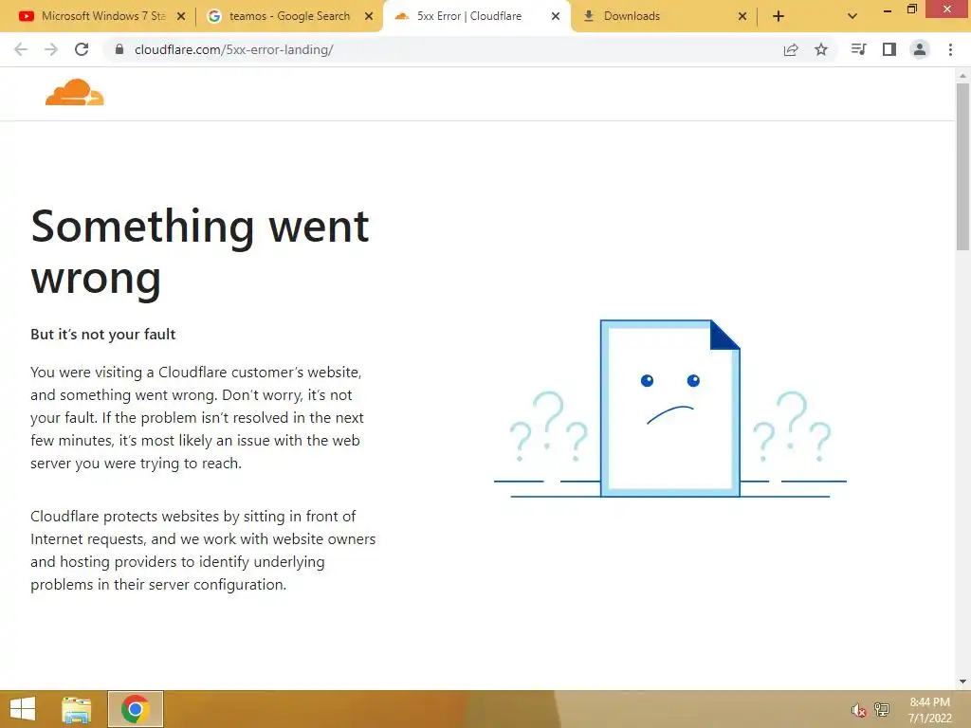The image size is (971, 728).
Task: Go back to the previous page
Action: click(x=21, y=49)
